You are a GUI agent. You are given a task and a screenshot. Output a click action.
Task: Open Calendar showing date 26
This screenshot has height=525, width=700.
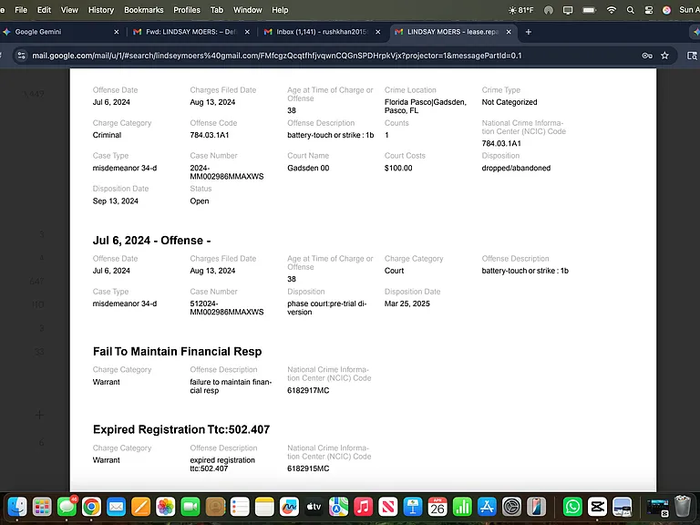(437, 507)
